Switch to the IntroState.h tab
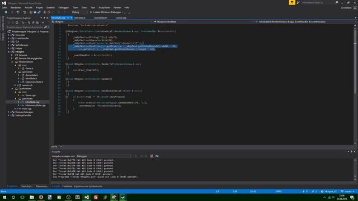 [79, 18]
